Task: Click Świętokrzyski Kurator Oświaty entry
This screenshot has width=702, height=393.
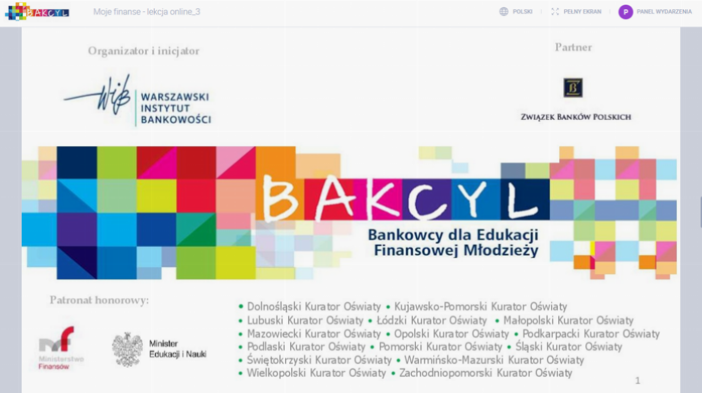Action: coord(319,360)
